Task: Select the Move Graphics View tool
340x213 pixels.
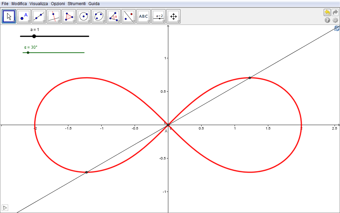Action: (173, 16)
